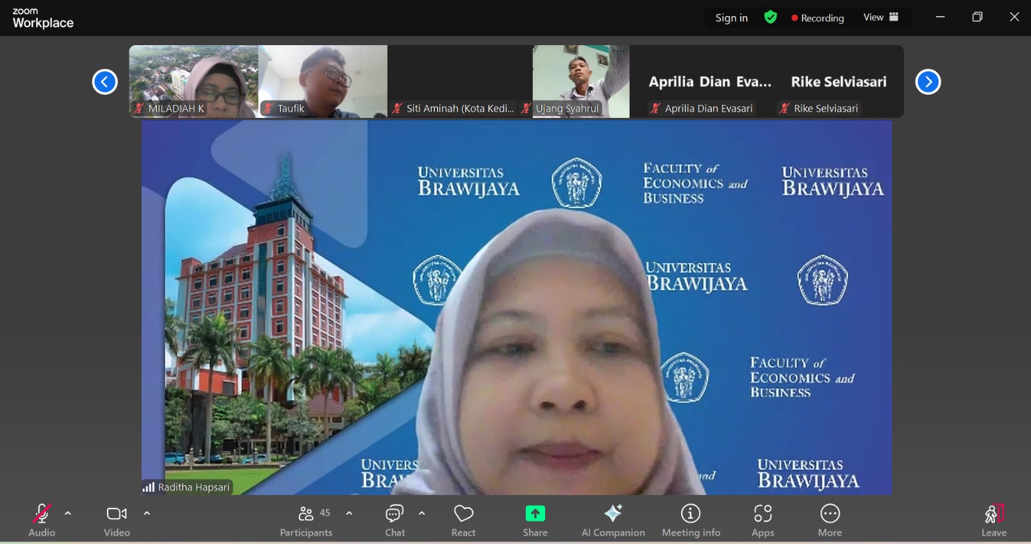Open the Participants panel
Image resolution: width=1031 pixels, height=544 pixels.
point(306,520)
